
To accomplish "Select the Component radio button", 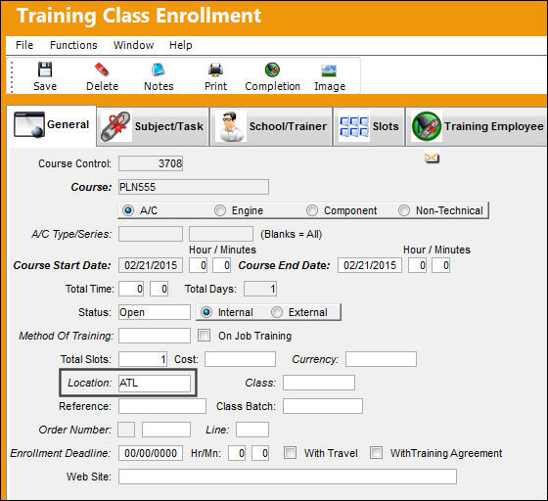I will 312,210.
